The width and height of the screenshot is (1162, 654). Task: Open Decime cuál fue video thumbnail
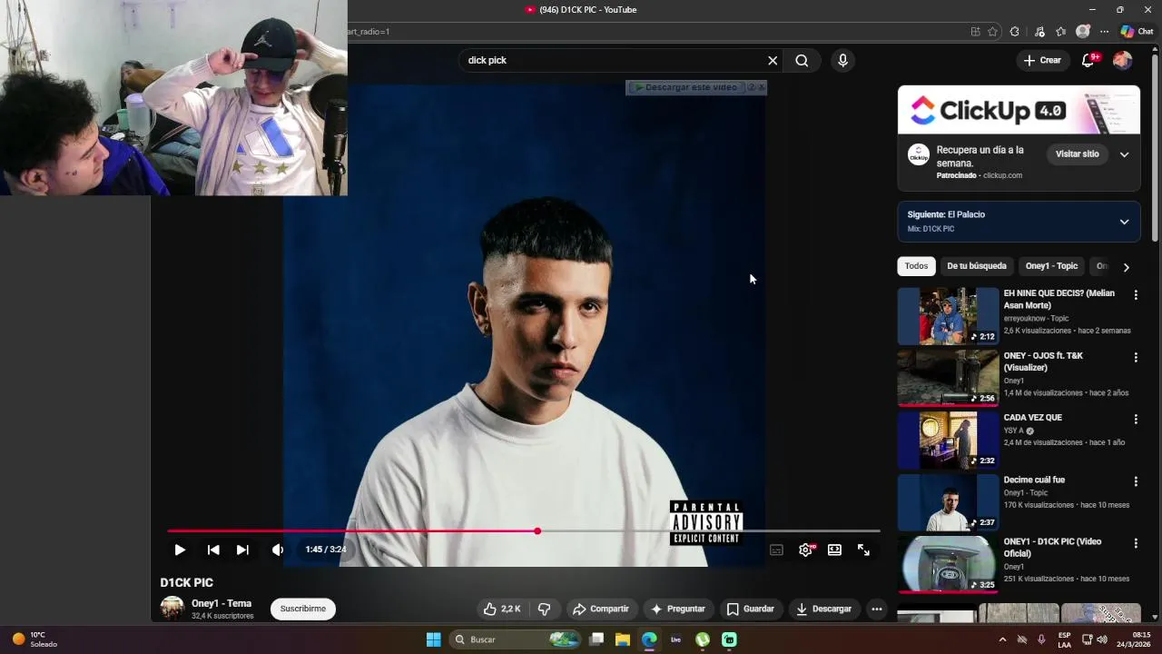click(x=948, y=502)
